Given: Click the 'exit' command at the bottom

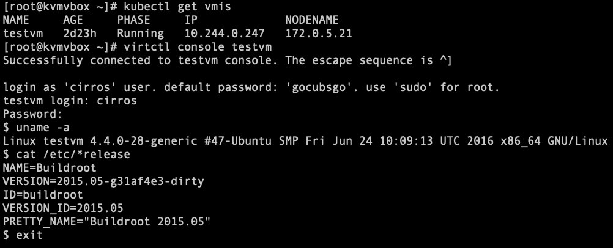Looking at the screenshot, I should [29, 235].
